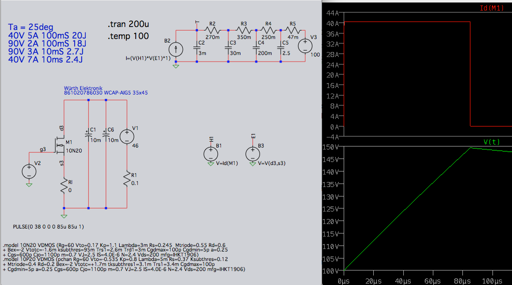This screenshot has width=512, height=285.
Task: Click the '40V 5A 100mS 20J' comment line
Action: click(x=48, y=35)
